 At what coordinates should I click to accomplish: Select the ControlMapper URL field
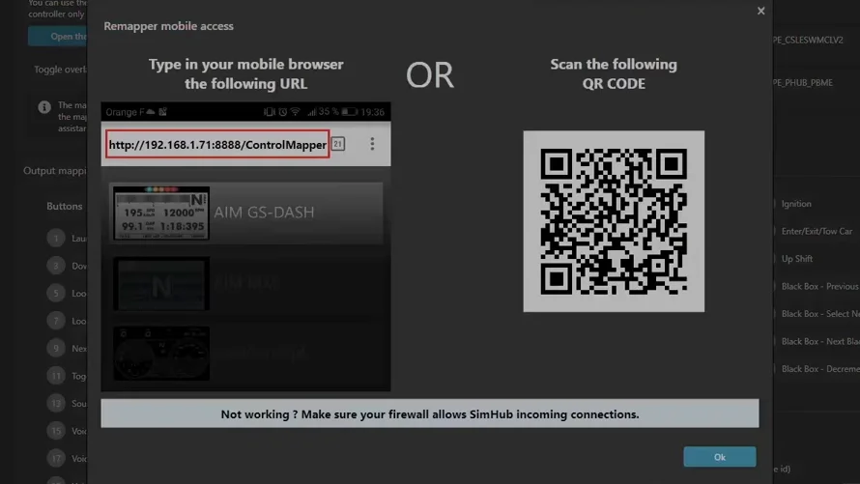coord(217,144)
